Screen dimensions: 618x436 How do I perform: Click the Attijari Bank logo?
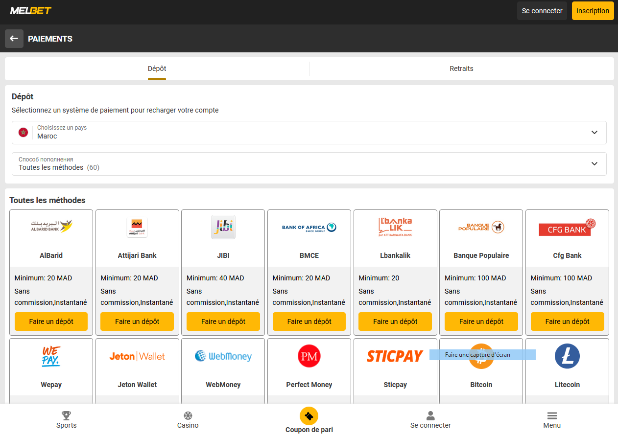click(137, 227)
